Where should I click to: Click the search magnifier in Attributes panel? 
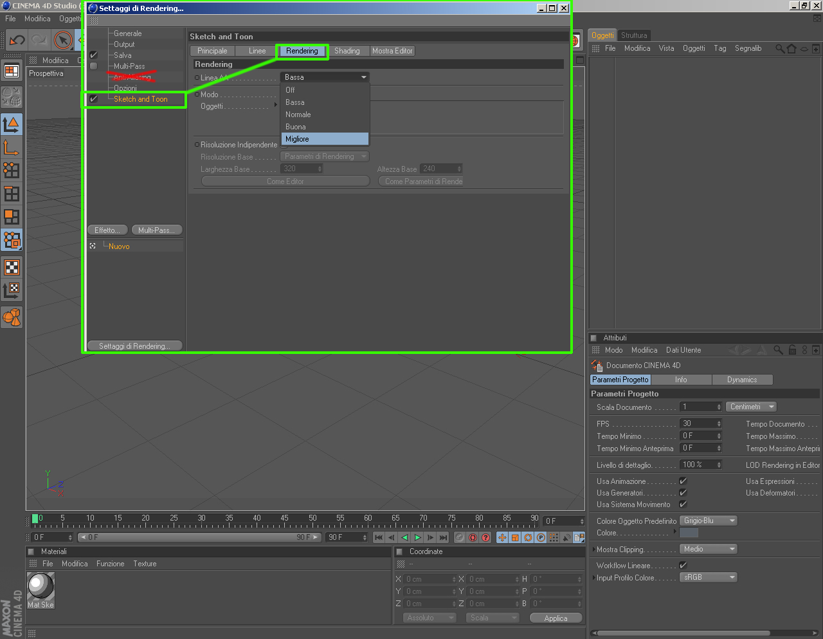(x=778, y=350)
